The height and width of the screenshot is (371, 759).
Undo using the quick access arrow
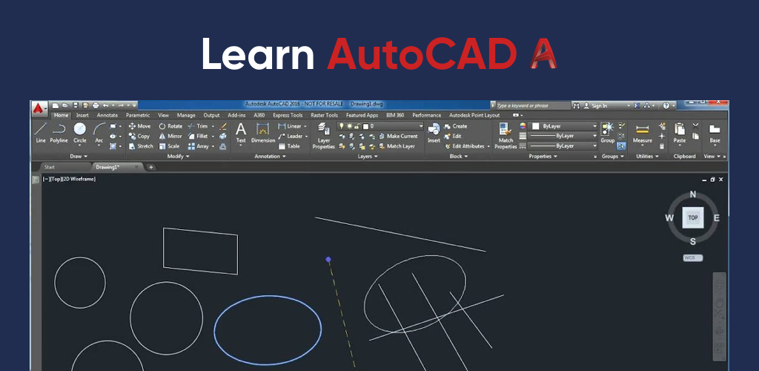pyautogui.click(x=105, y=105)
